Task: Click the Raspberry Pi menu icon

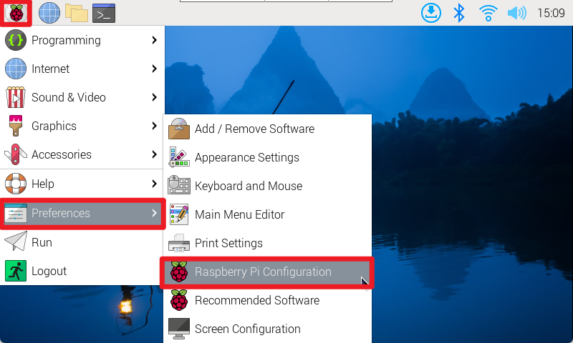Action: coord(16,13)
